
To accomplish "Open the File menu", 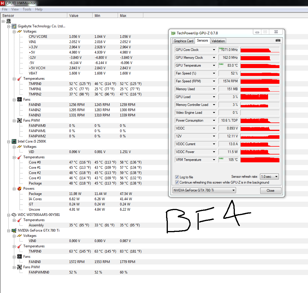I will [5, 9].
